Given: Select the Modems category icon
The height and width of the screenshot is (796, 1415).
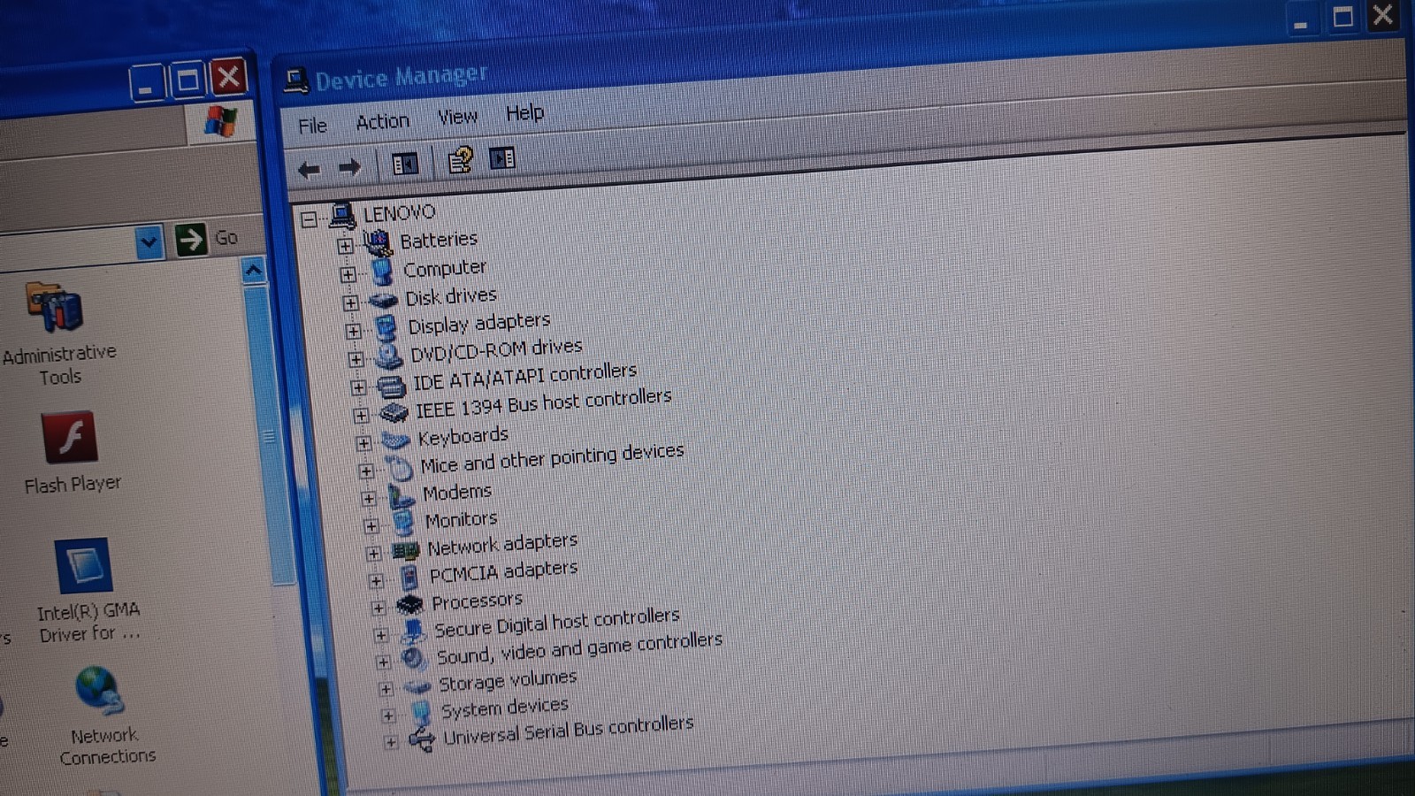Looking at the screenshot, I should (x=402, y=495).
